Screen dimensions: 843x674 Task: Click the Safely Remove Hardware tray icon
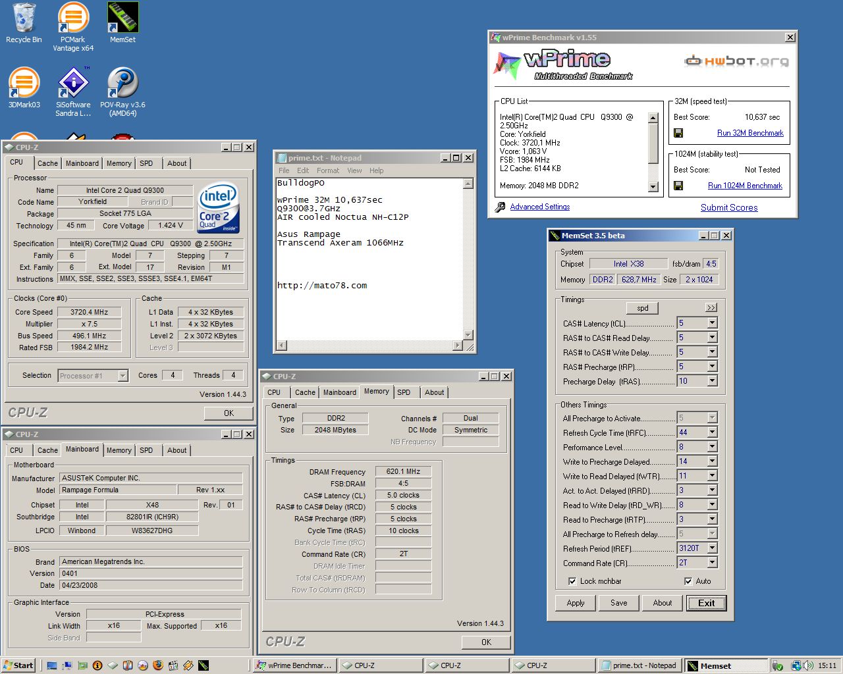778,666
